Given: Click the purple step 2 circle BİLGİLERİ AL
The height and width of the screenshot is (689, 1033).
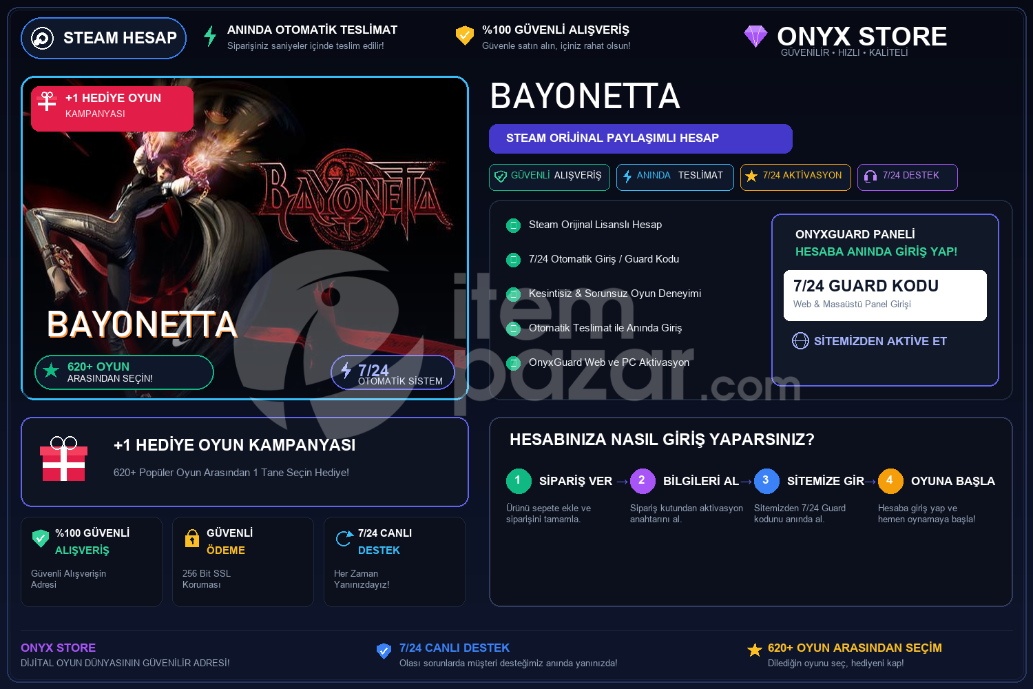Looking at the screenshot, I should (643, 481).
